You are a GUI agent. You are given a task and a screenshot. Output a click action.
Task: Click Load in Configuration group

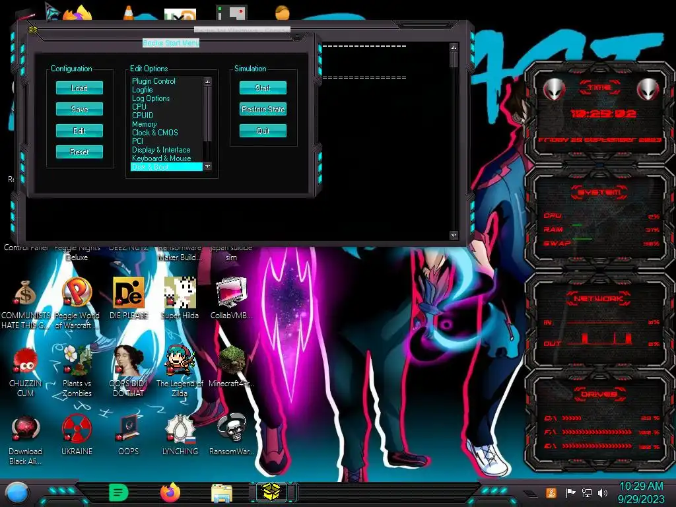pos(79,88)
